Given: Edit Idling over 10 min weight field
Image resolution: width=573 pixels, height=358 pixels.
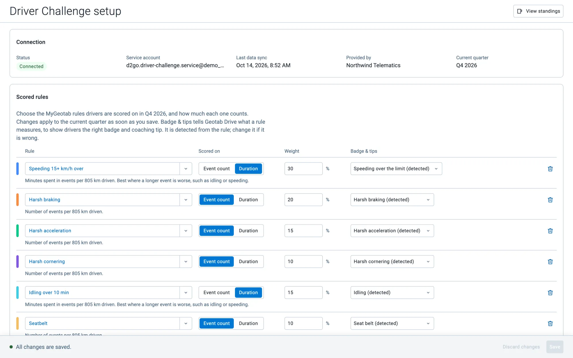Looking at the screenshot, I should click(303, 292).
